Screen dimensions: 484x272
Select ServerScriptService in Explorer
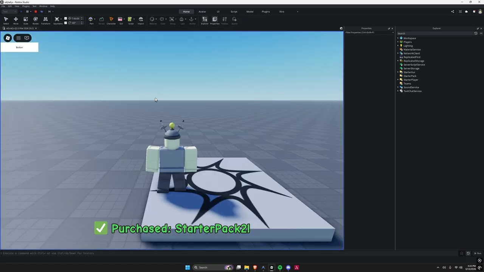414,65
